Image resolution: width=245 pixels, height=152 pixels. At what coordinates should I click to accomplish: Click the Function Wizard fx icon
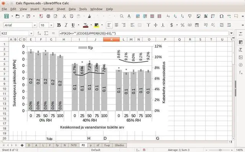(x=39, y=33)
